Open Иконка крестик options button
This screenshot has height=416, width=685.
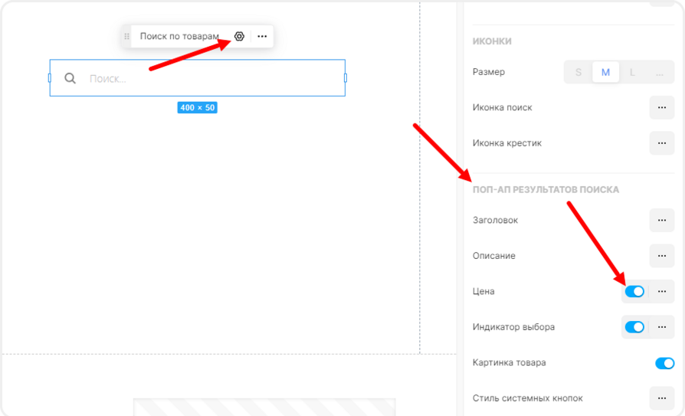[661, 142]
